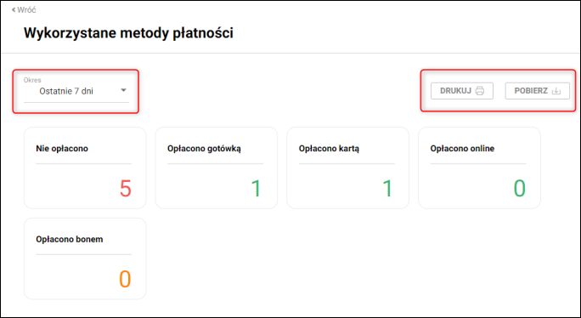
Task: Click the red number 5 unpaid count
Action: [125, 189]
